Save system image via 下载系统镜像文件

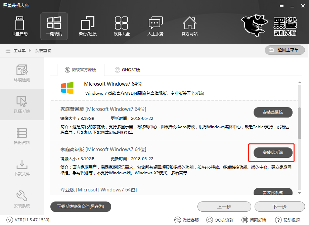click(x=81, y=207)
